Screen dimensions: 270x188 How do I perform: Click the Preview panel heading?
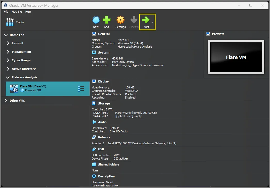[218, 34]
